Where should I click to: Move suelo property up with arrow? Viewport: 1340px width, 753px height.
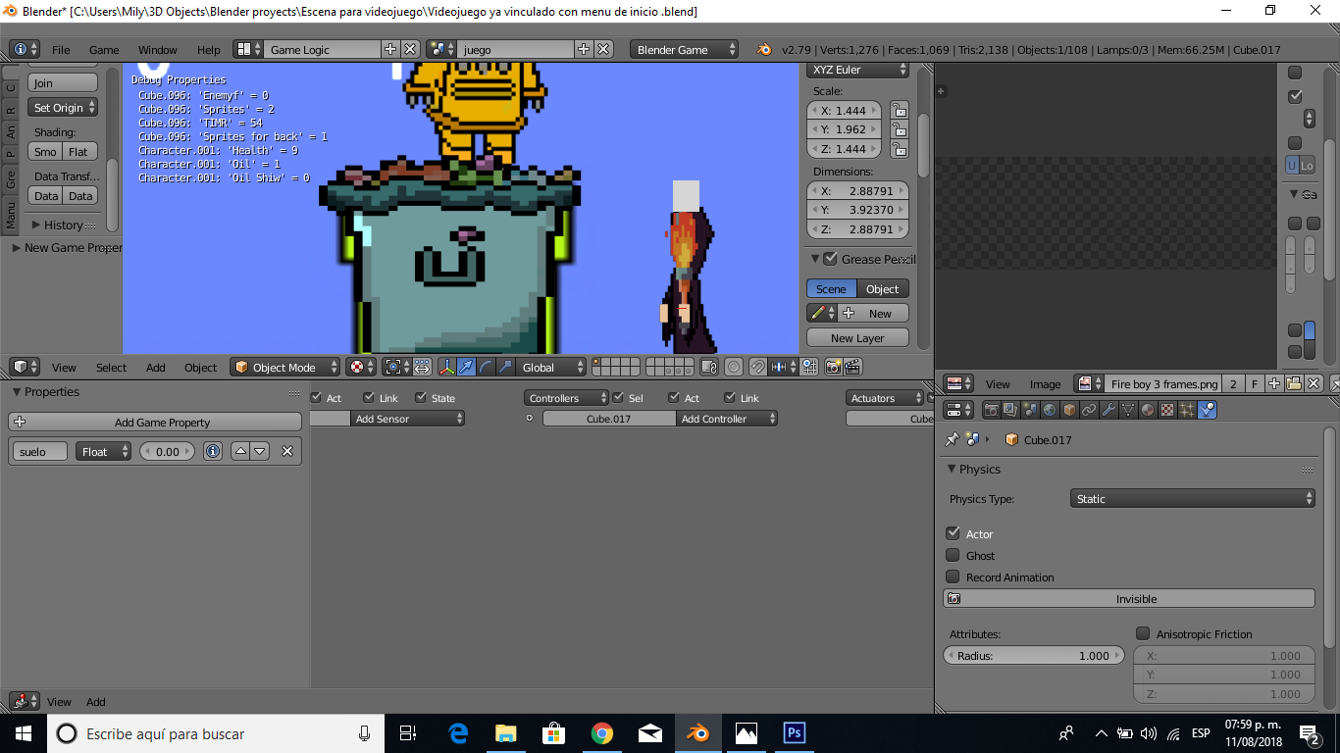pos(240,451)
